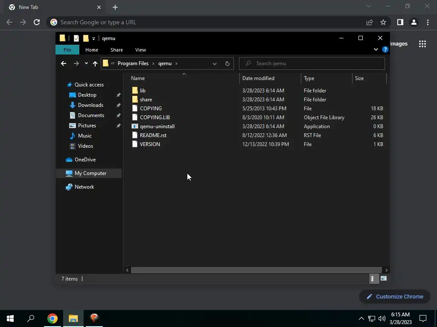Go forward in File Explorer
The image size is (437, 327).
click(76, 64)
